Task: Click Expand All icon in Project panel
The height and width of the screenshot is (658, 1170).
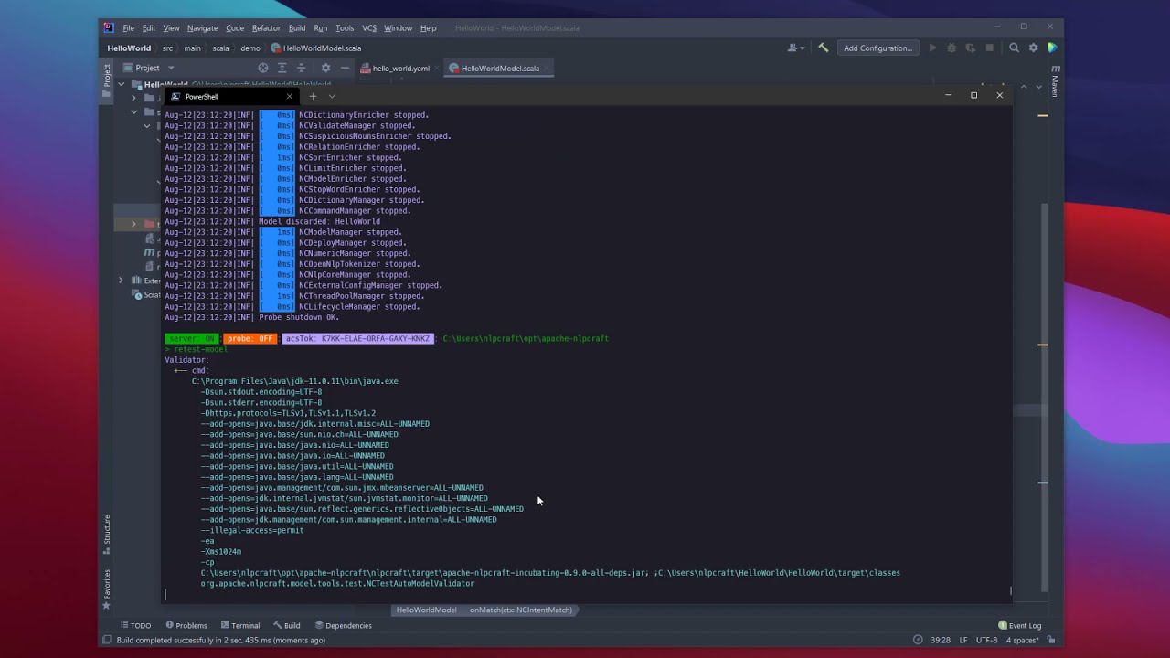Action: 282,68
